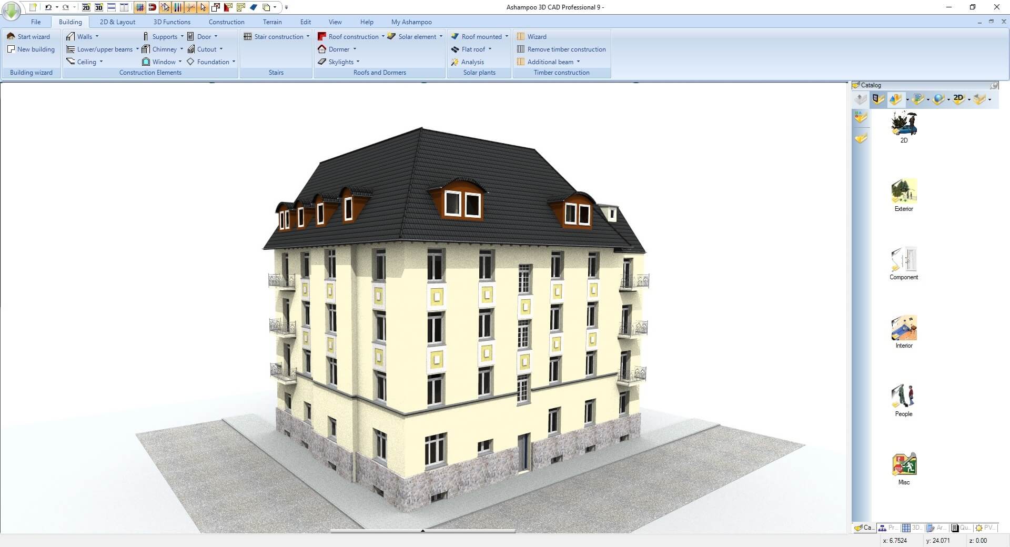Select the 3D view icon in the toolbar
1010x547 pixels.
pyautogui.click(x=98, y=7)
